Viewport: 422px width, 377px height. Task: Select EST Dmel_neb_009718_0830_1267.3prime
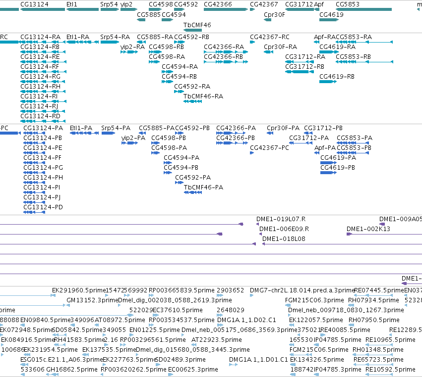(x=346, y=310)
